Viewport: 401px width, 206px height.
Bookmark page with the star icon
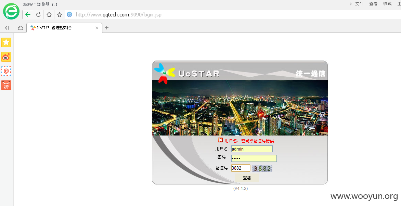59,15
